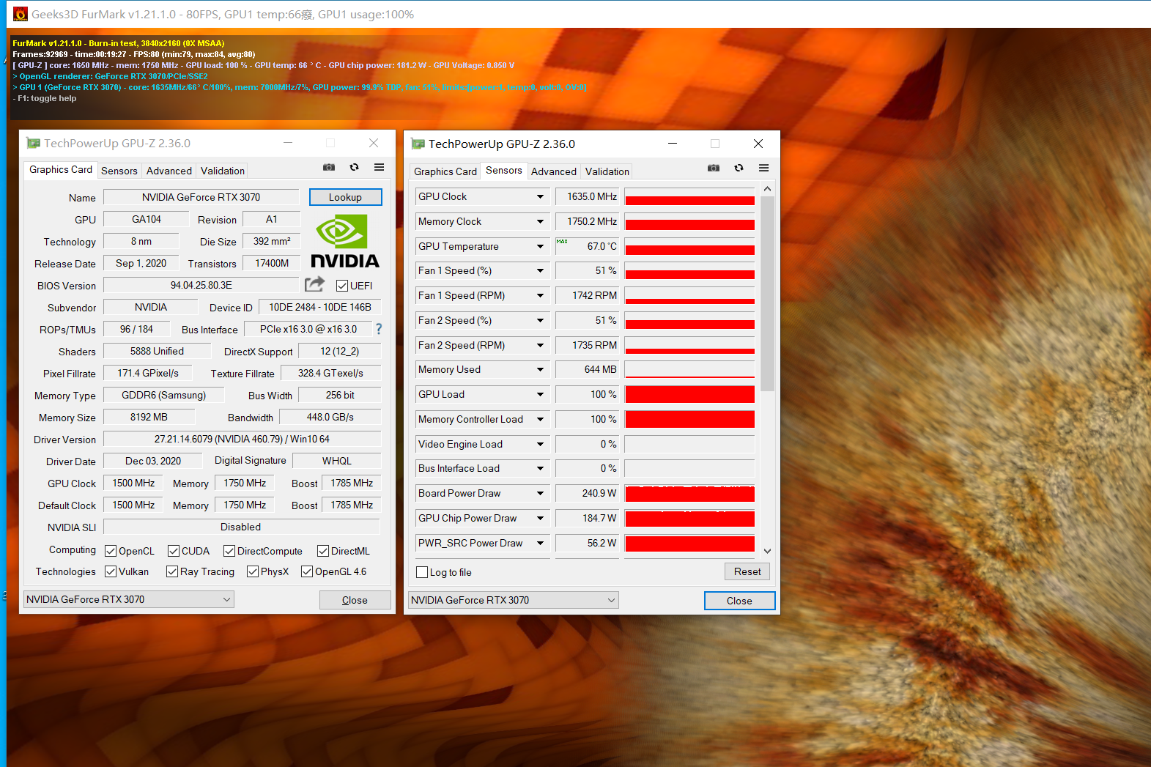Click sensors list scroll down arrow
This screenshot has width=1151, height=767.
pyautogui.click(x=767, y=551)
